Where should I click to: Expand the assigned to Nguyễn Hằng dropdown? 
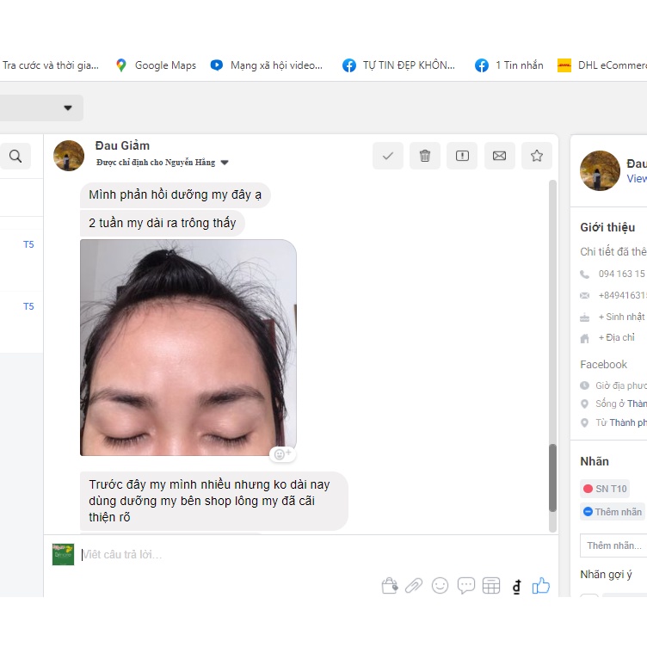pyautogui.click(x=225, y=163)
